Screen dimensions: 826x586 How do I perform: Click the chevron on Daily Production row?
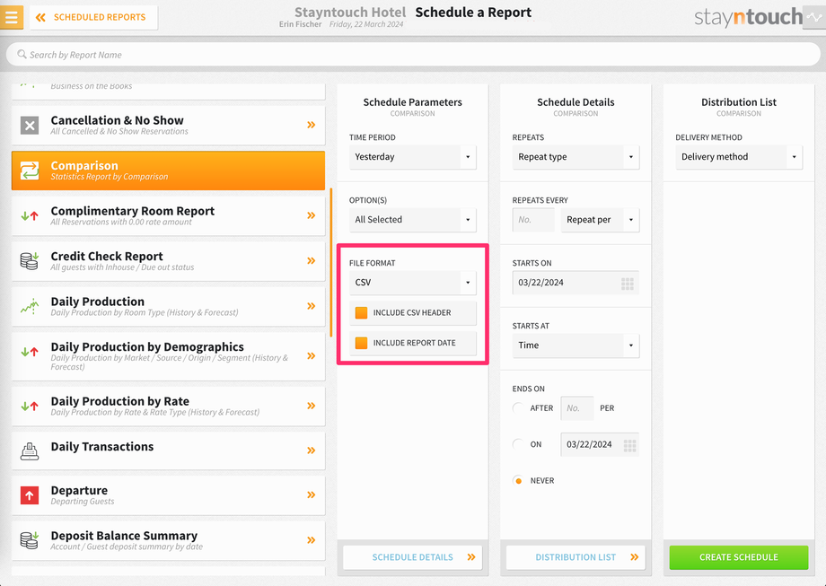click(x=312, y=306)
